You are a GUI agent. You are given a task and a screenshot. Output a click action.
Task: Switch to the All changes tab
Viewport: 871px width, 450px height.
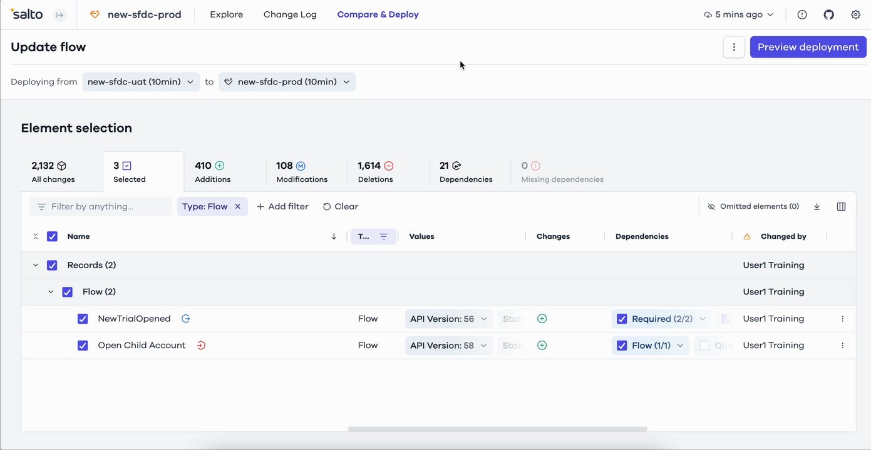tap(61, 172)
